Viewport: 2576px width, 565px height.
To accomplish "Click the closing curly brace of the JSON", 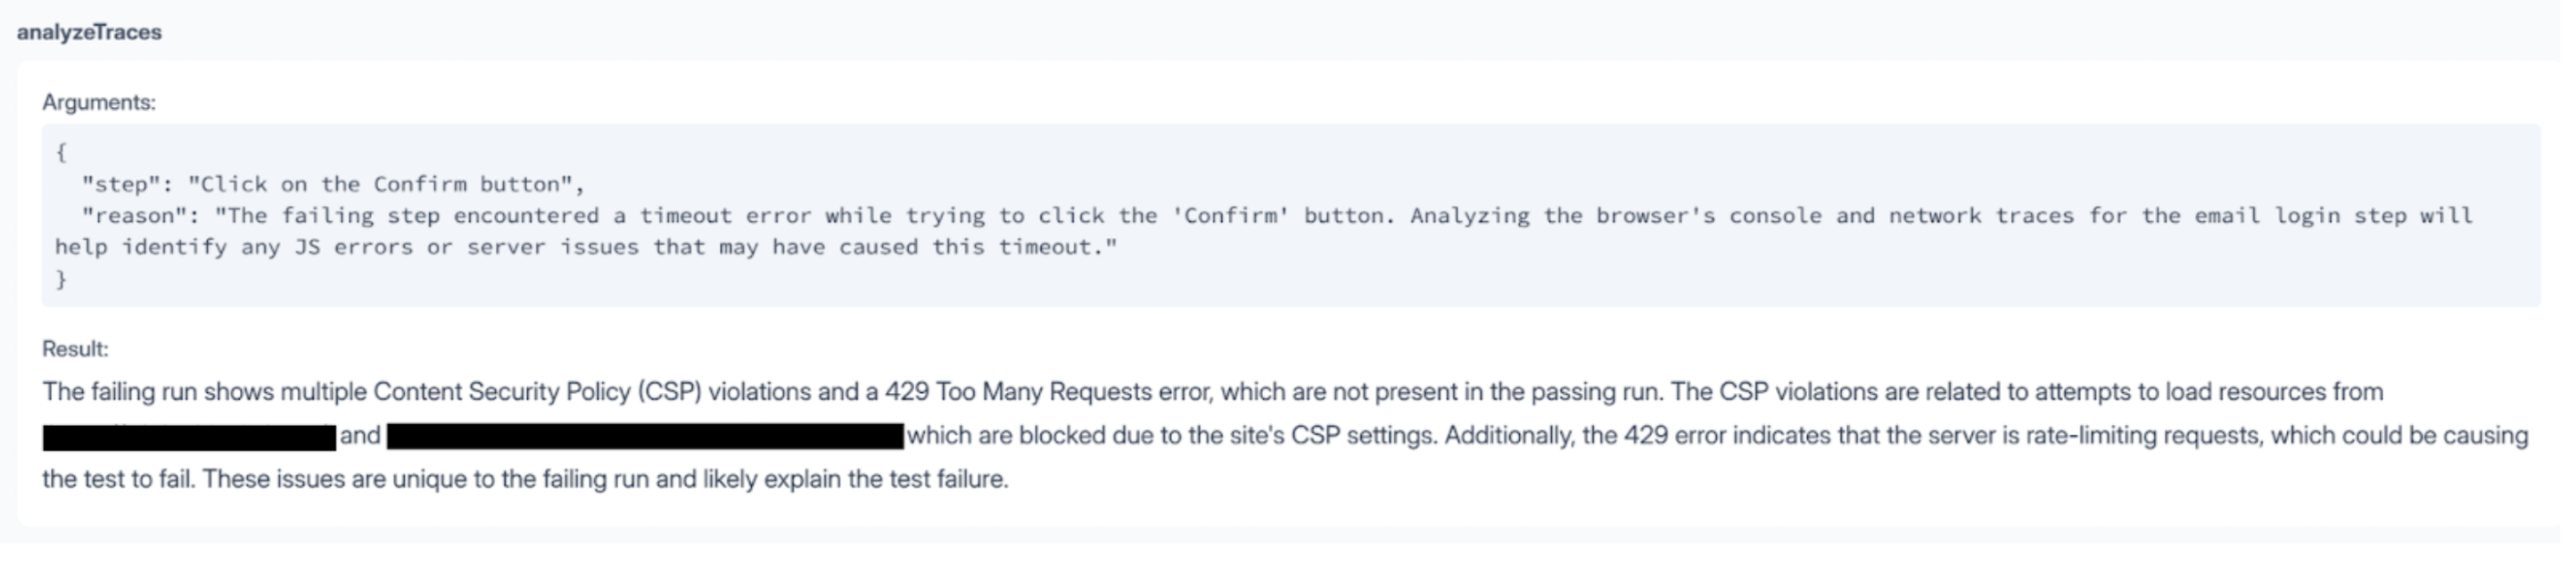I will (62, 280).
